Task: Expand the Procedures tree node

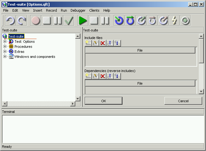Action: point(5,47)
